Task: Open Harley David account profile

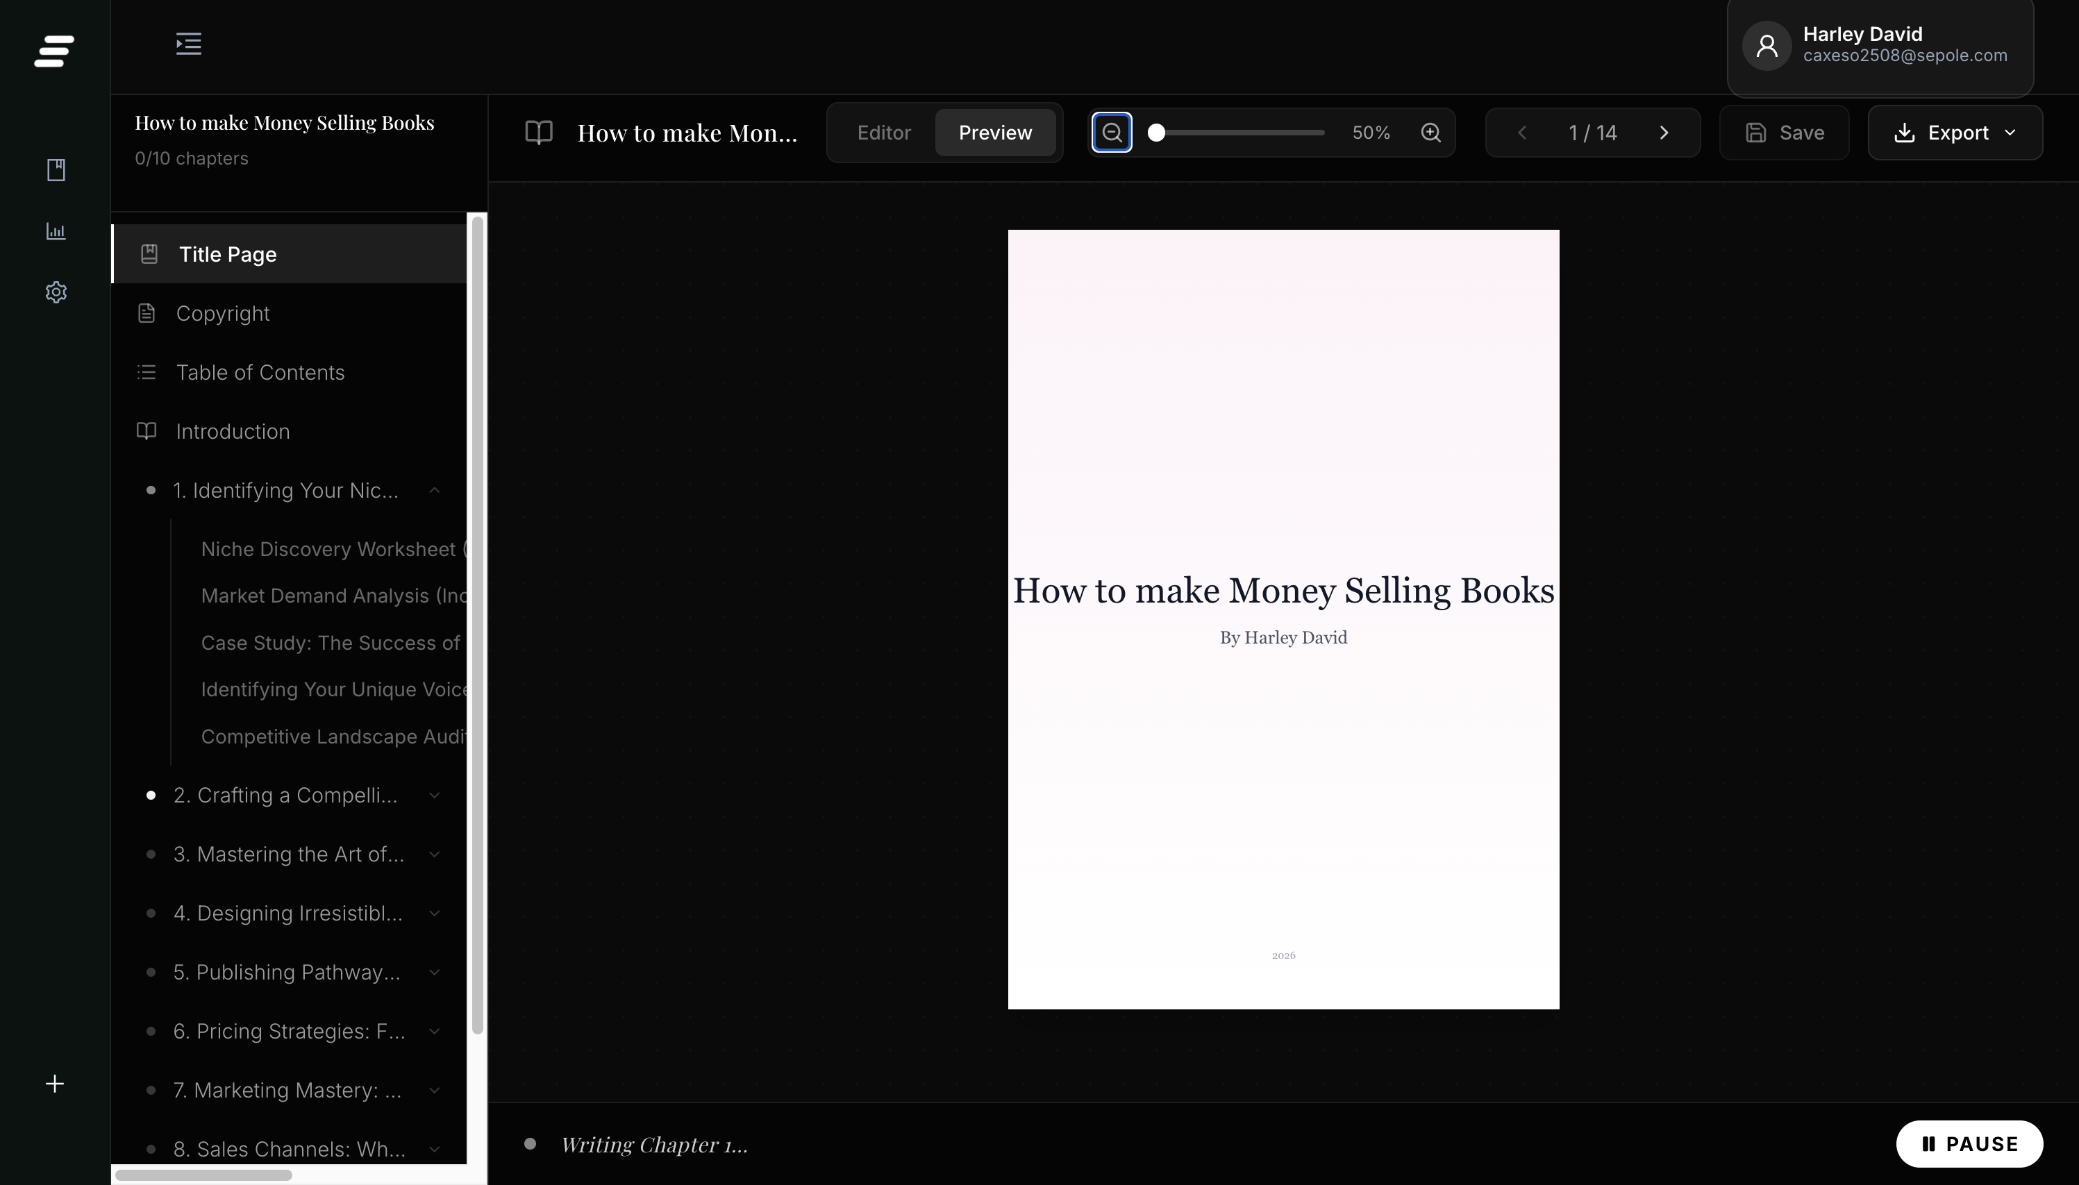Action: point(1880,44)
